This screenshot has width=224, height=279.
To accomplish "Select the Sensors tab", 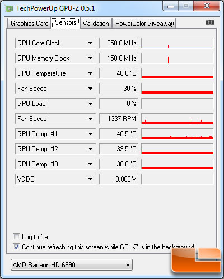I will click(66, 22).
